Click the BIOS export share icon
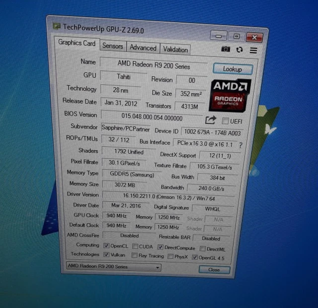The height and width of the screenshot is (308, 318). click(x=211, y=120)
